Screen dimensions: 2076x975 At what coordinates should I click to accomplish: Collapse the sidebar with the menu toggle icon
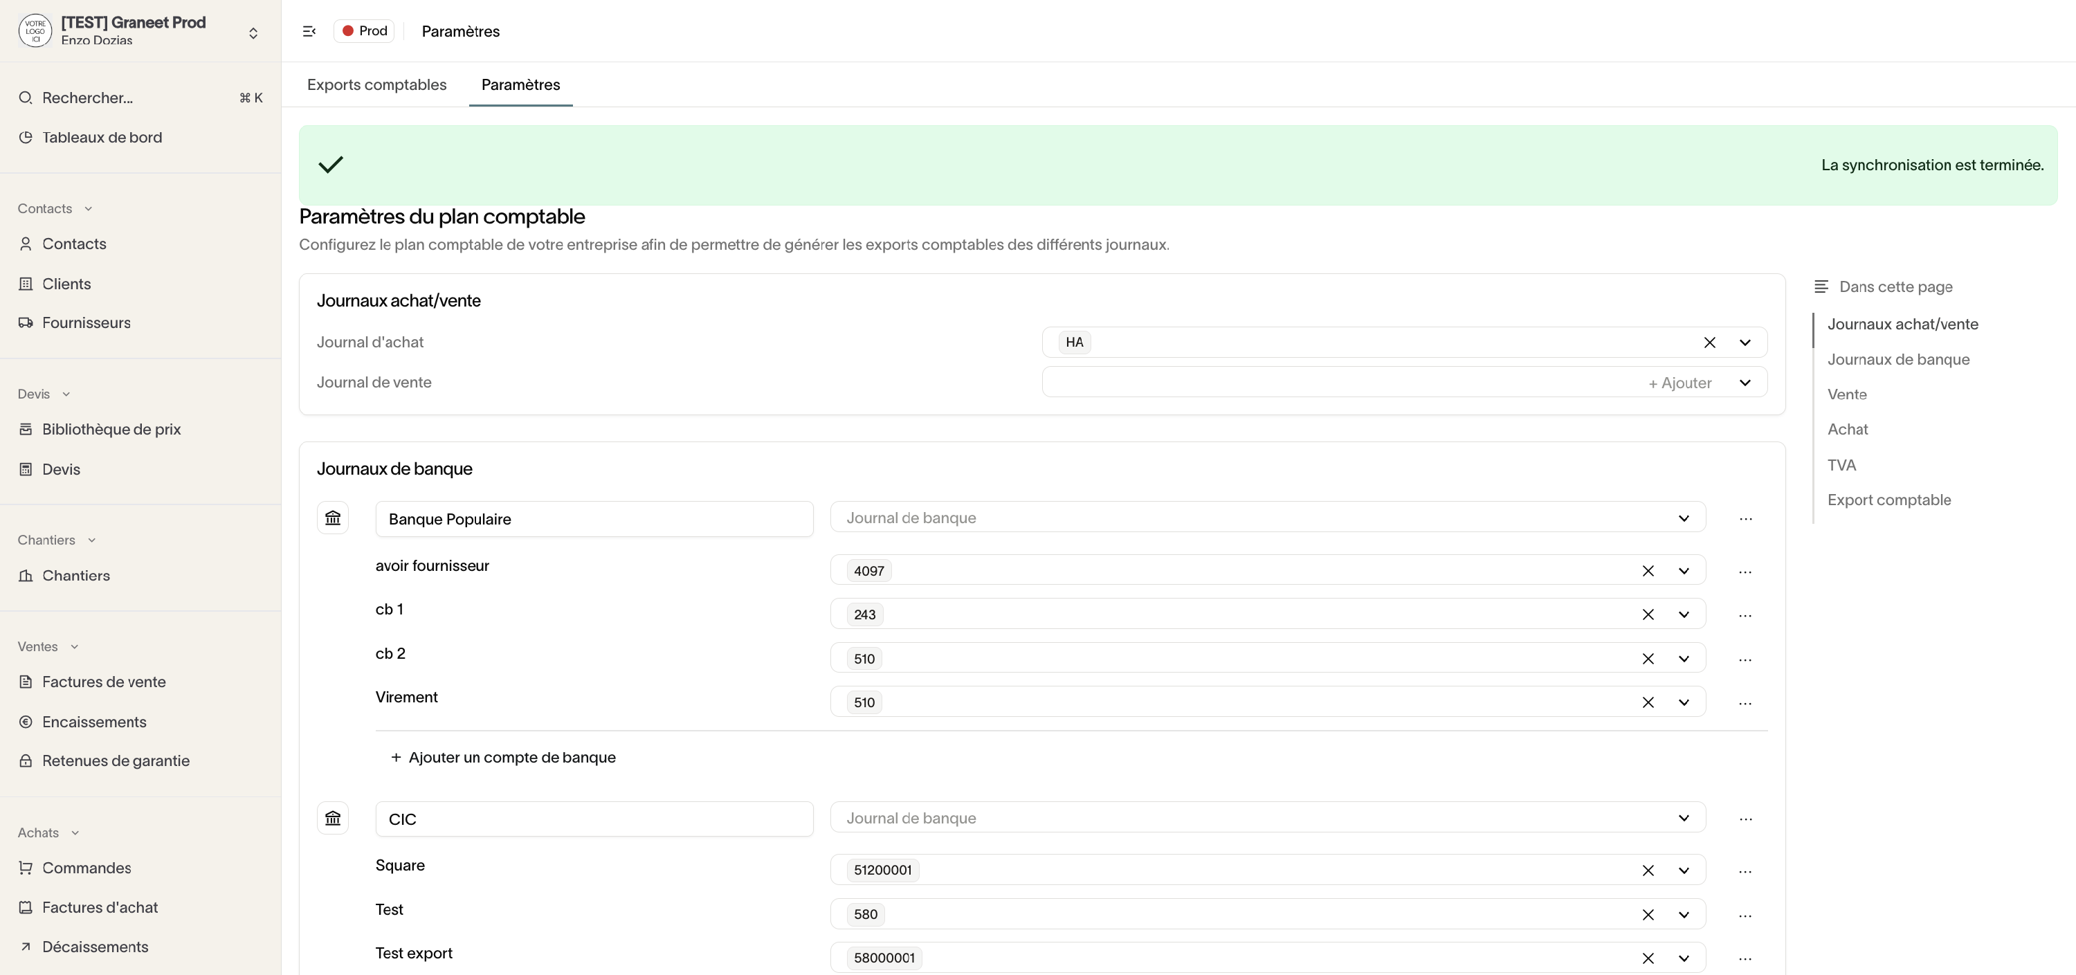[309, 30]
